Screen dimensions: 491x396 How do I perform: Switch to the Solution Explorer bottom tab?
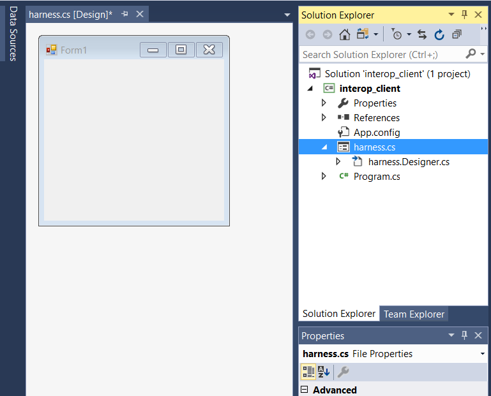pos(339,314)
